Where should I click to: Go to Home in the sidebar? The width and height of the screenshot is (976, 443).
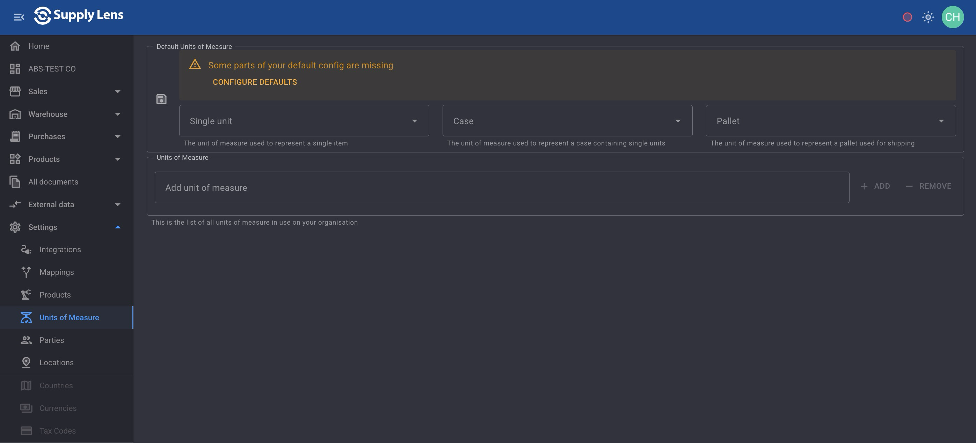click(x=67, y=46)
